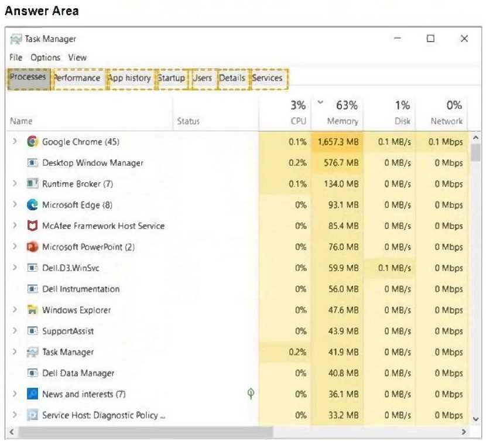Click the News and interests icon

tap(33, 394)
